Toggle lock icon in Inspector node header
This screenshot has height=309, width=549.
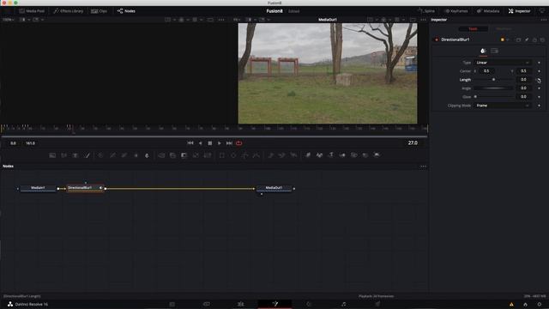click(534, 40)
